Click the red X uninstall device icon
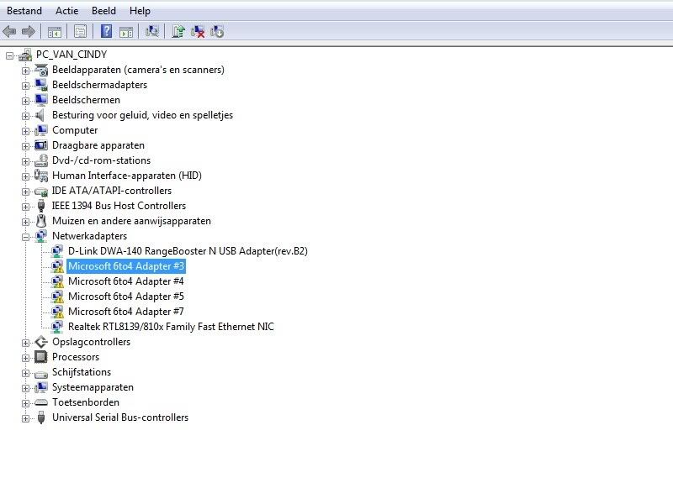This screenshot has width=673, height=504. click(x=198, y=32)
